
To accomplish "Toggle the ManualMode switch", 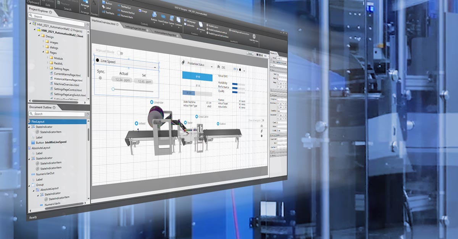I will coord(120,53).
